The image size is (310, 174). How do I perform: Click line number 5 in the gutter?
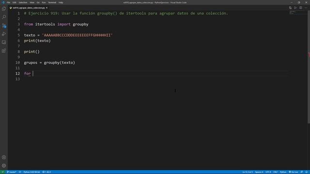pos(18,35)
